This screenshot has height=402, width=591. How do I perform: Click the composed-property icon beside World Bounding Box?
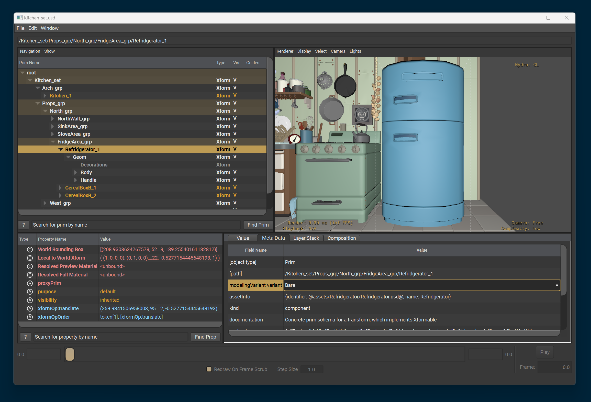coord(30,249)
